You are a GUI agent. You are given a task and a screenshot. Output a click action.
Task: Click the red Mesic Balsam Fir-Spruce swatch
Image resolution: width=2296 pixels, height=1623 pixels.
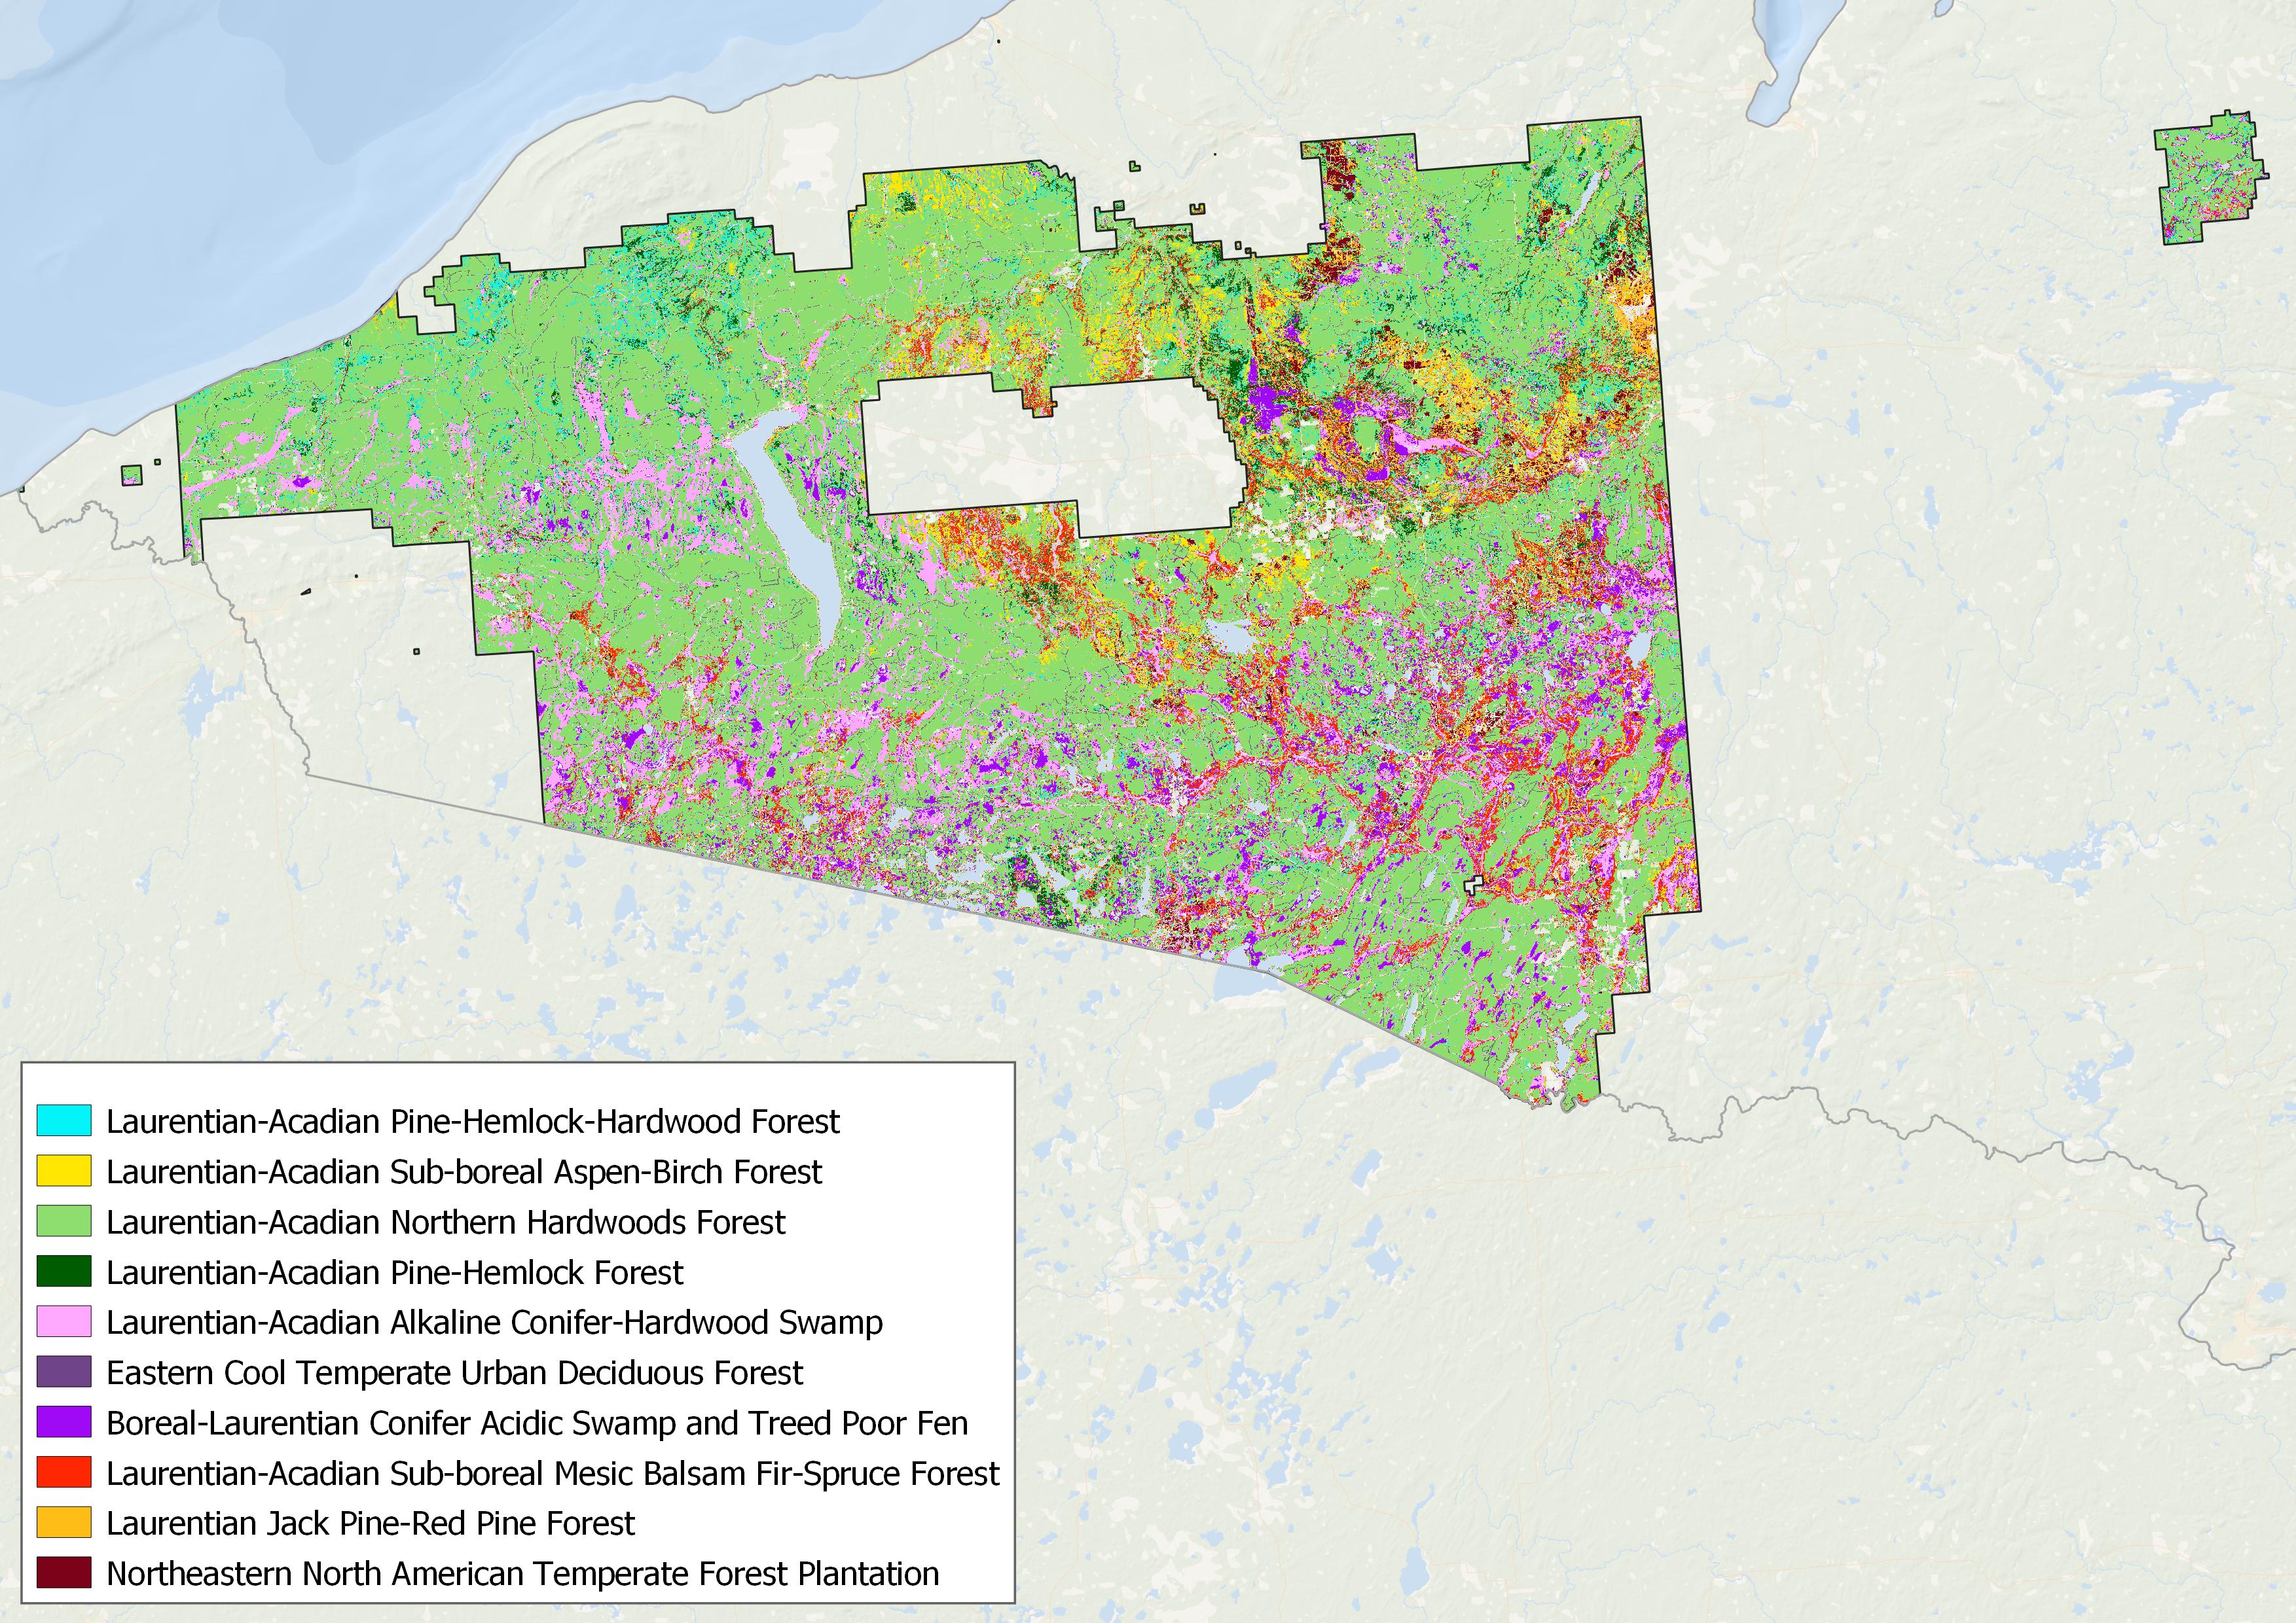click(64, 1472)
